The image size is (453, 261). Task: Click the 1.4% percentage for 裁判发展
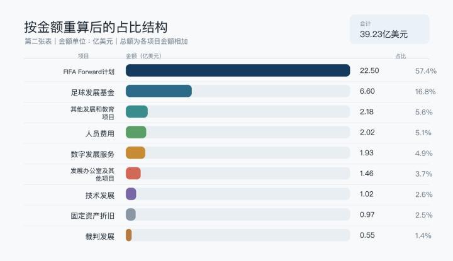[423, 236]
